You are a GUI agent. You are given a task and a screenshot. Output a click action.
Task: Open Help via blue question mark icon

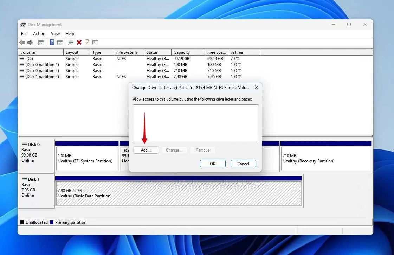pyautogui.click(x=52, y=43)
